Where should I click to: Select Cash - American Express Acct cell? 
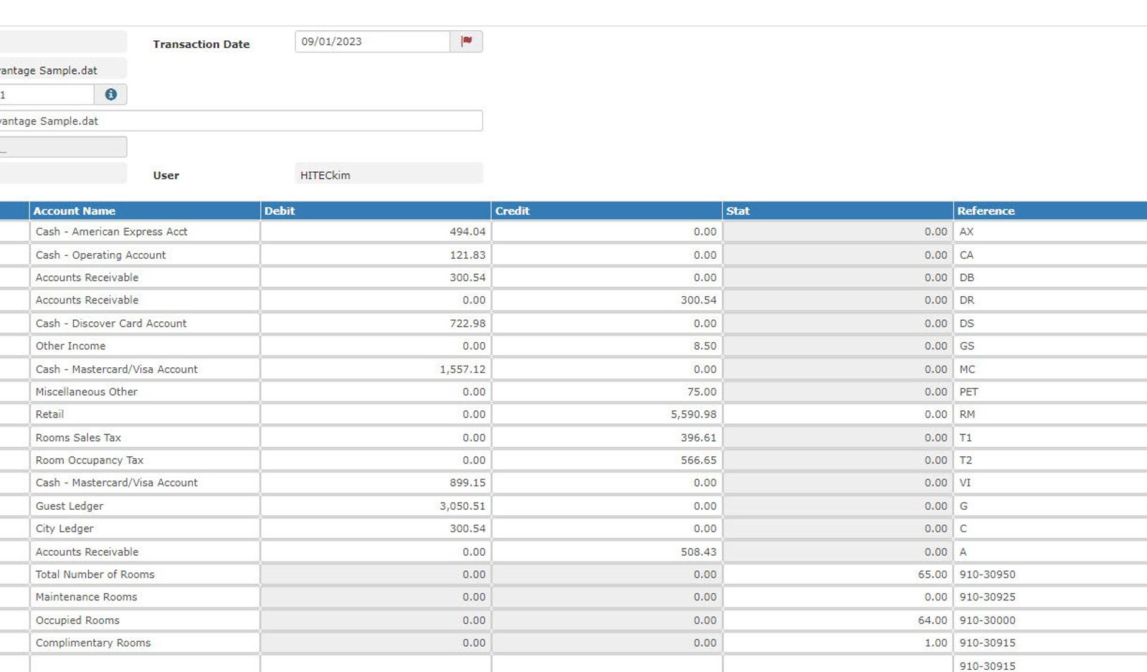(x=145, y=232)
